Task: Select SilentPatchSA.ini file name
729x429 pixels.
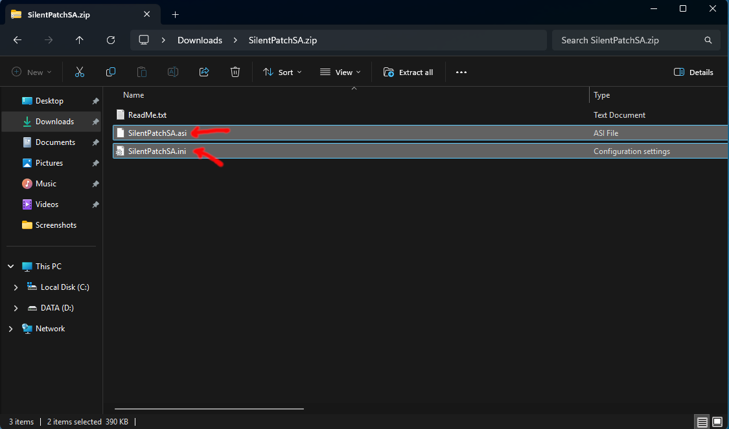Action: click(157, 151)
